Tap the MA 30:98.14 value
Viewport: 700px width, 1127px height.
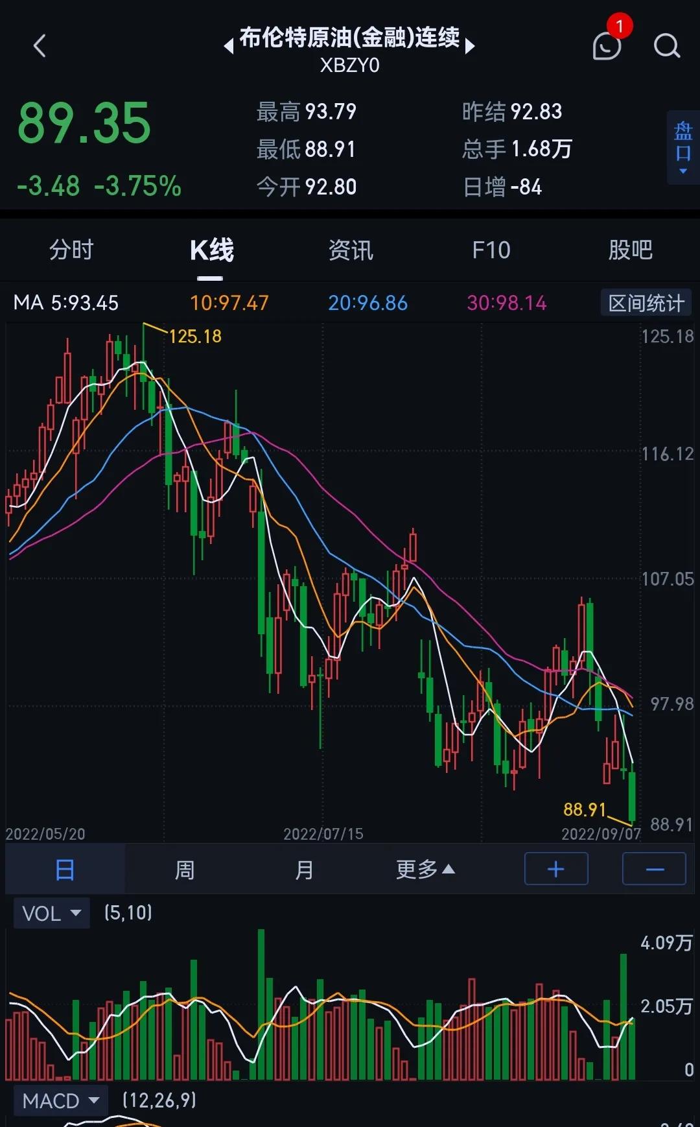click(x=507, y=303)
